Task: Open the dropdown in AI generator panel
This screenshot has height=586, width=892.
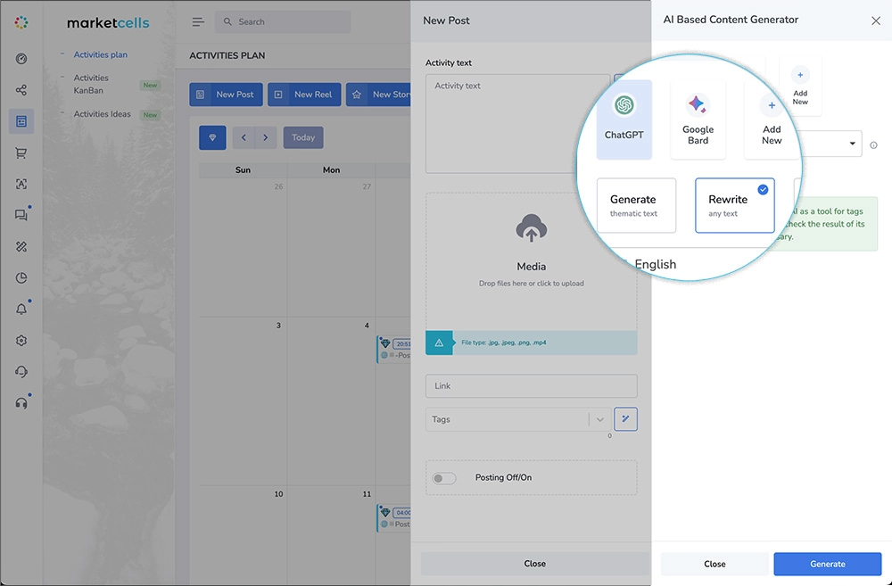Action: click(x=851, y=144)
